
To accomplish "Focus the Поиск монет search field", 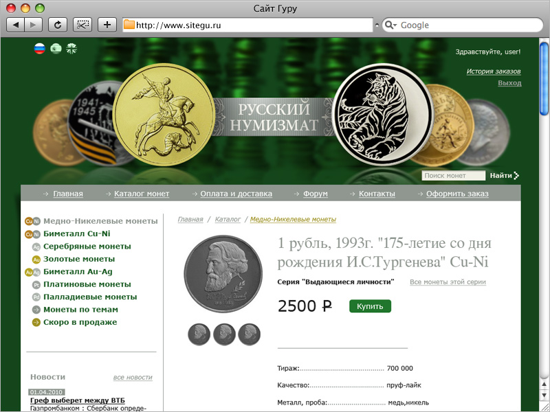I will tap(453, 176).
